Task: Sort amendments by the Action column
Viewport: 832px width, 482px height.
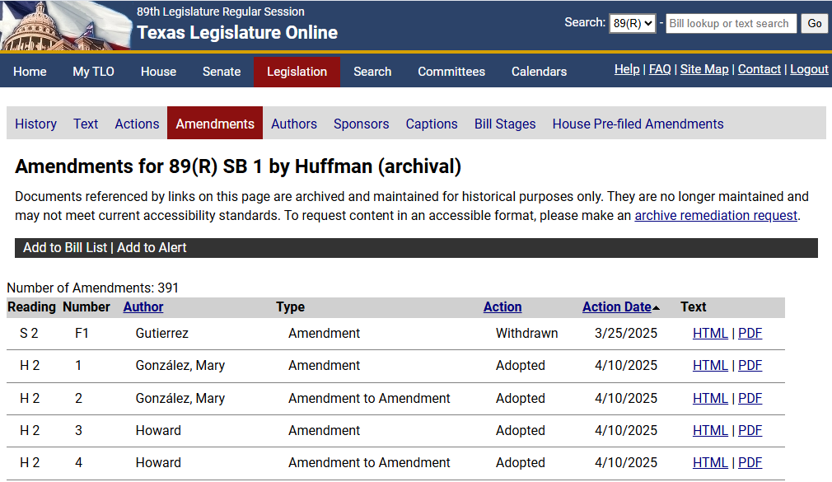Action: coord(502,307)
